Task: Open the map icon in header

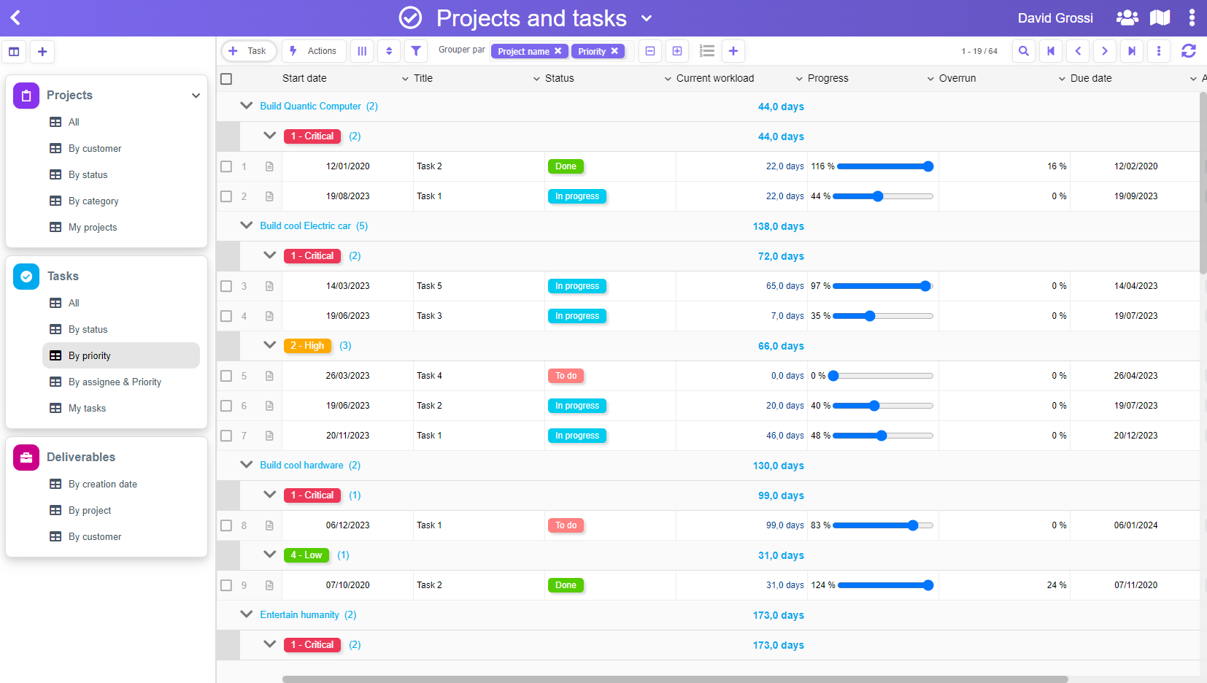Action: pos(1160,18)
